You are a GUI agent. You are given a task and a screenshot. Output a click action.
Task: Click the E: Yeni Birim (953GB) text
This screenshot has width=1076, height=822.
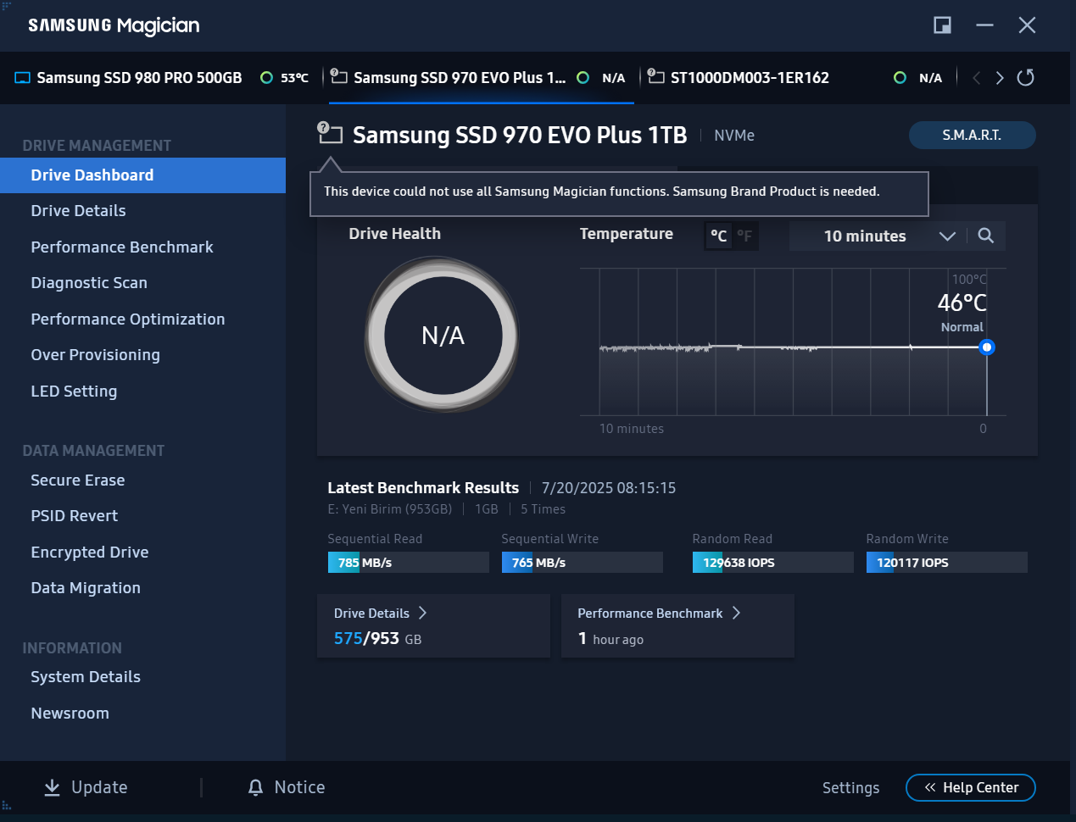coord(390,509)
